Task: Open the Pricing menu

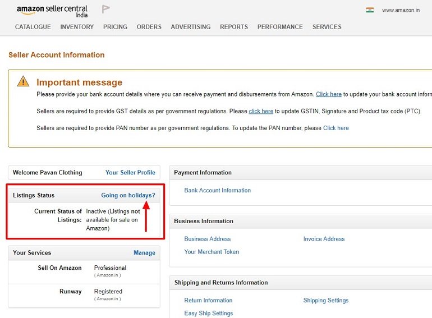Action: pyautogui.click(x=115, y=27)
